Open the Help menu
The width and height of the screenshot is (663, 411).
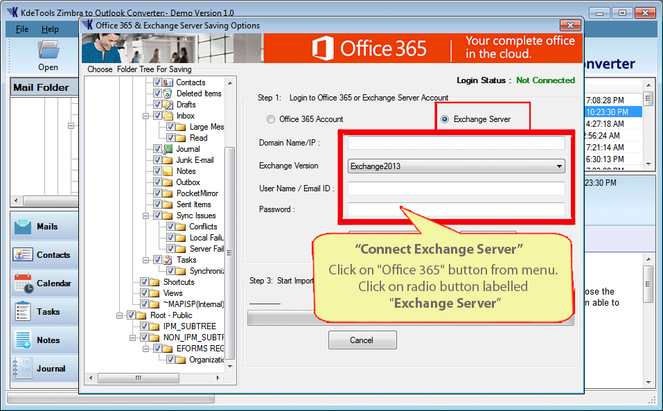click(50, 29)
